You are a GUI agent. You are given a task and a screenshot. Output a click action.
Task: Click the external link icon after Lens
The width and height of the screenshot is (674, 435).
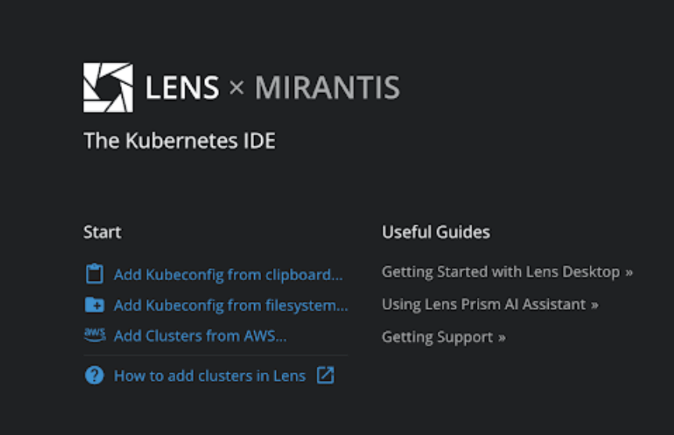click(325, 376)
